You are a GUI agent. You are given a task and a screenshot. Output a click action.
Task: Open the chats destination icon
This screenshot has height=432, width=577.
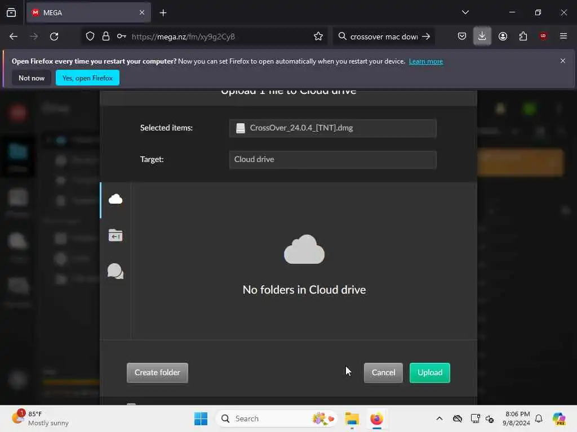click(x=115, y=271)
